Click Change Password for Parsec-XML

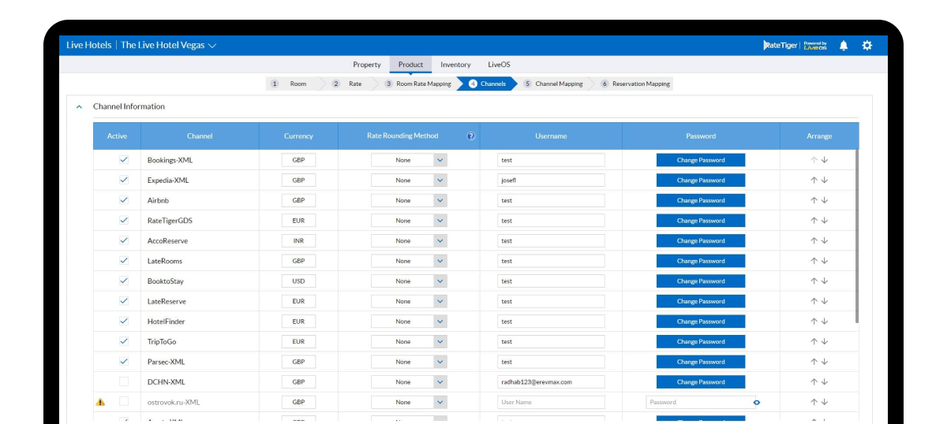(701, 362)
